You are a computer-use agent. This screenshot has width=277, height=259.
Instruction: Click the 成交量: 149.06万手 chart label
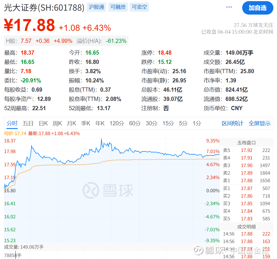24,247
